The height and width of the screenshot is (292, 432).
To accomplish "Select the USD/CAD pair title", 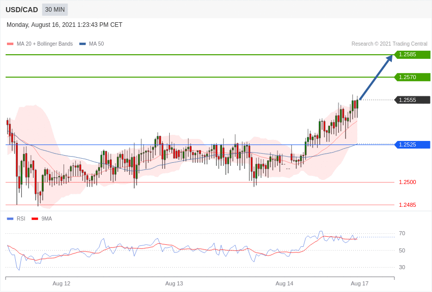I will click(x=22, y=10).
